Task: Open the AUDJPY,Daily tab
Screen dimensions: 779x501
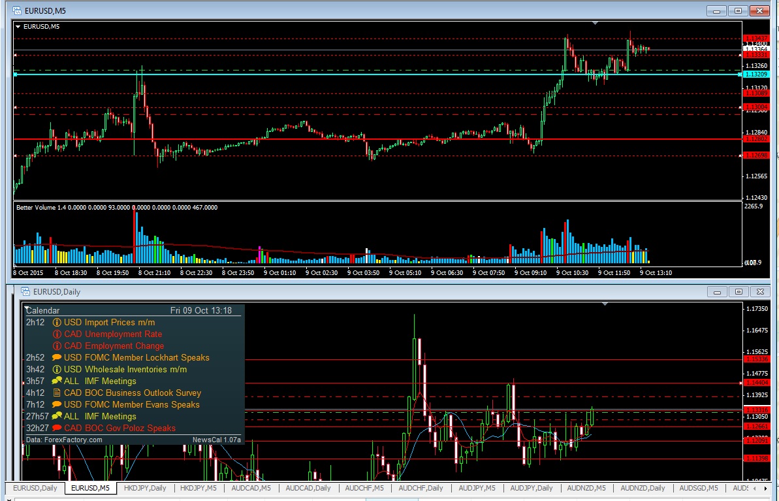Action: (532, 488)
